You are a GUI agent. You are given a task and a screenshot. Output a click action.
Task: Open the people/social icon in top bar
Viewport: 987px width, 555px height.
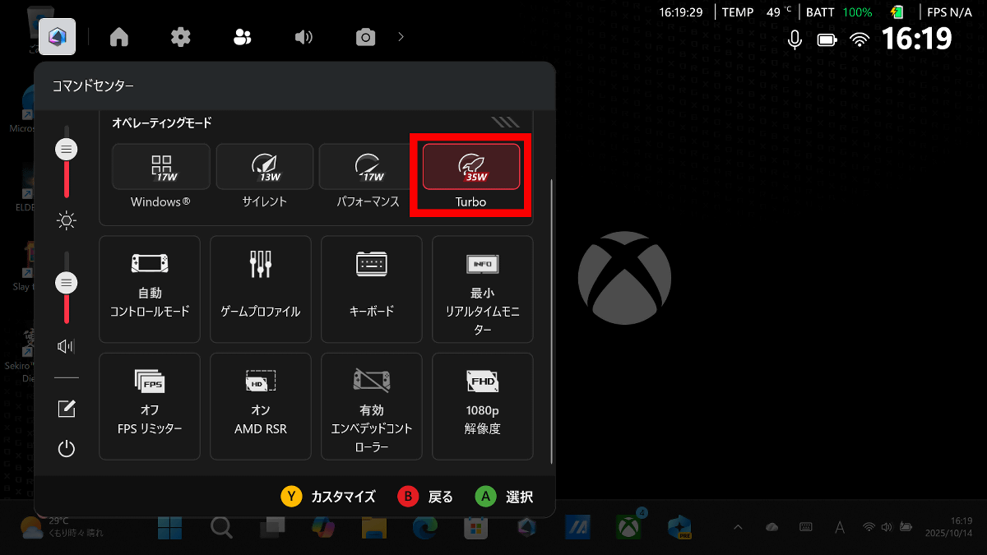[x=243, y=37]
